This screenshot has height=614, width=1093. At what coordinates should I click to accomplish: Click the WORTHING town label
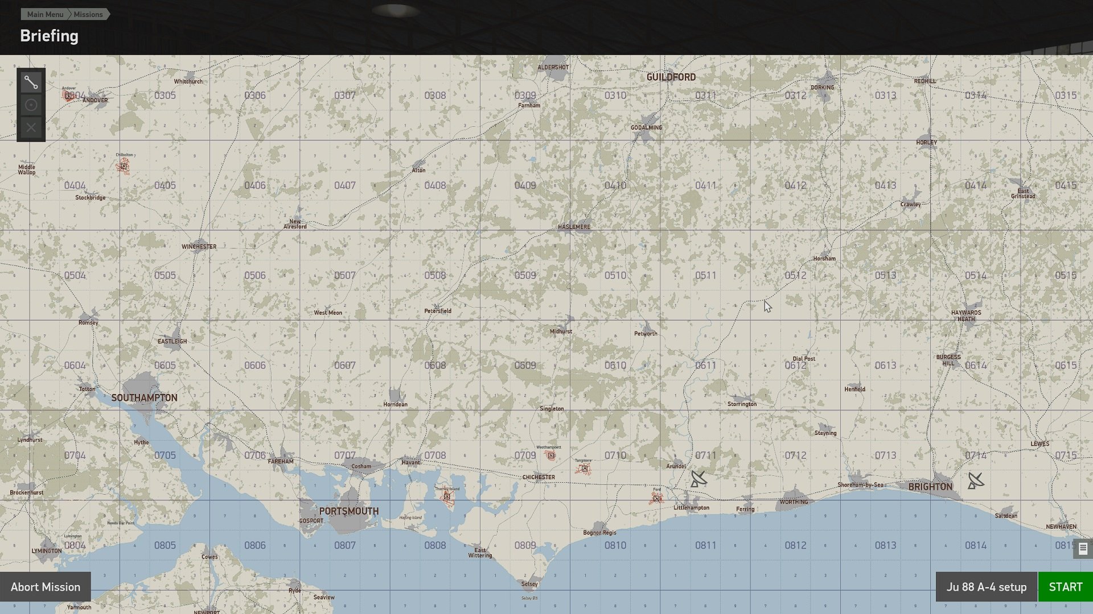click(794, 502)
